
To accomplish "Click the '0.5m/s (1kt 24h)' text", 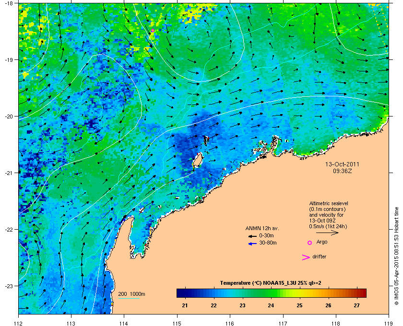I will coord(328,227).
